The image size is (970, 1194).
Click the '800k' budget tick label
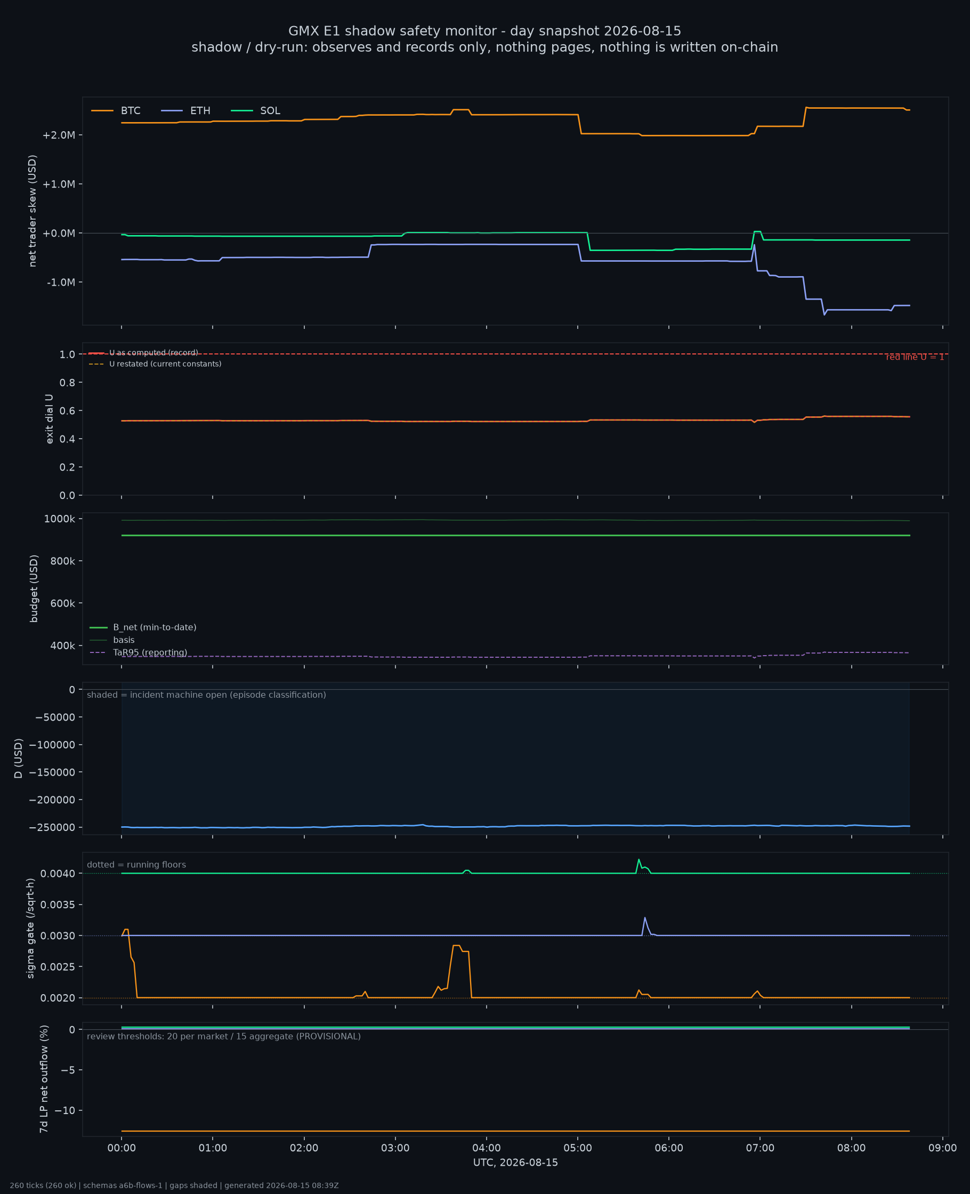point(62,561)
